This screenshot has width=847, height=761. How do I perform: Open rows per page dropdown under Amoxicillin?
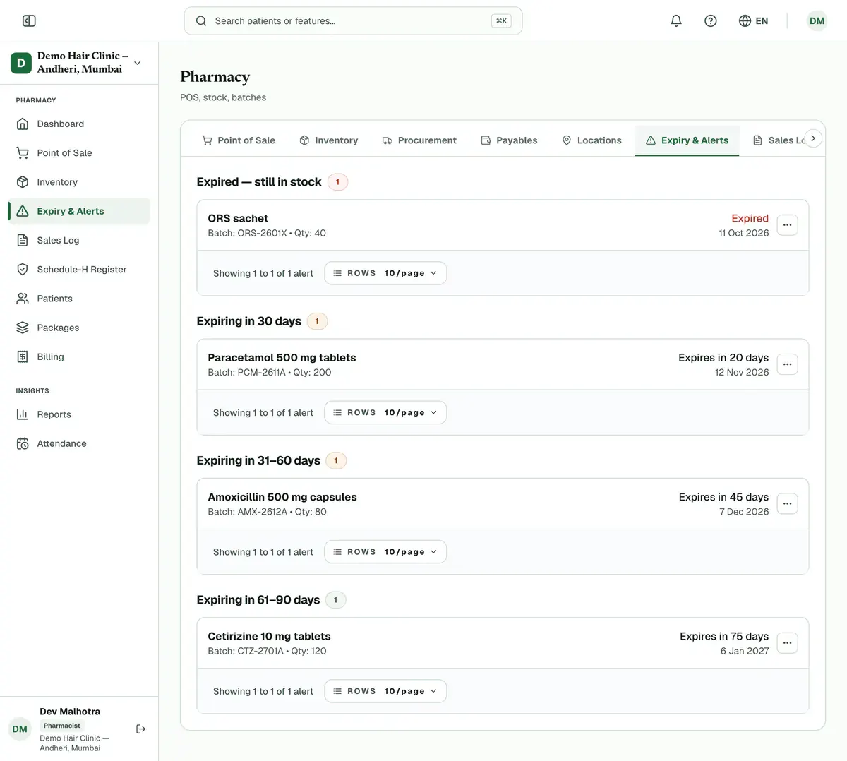(385, 552)
